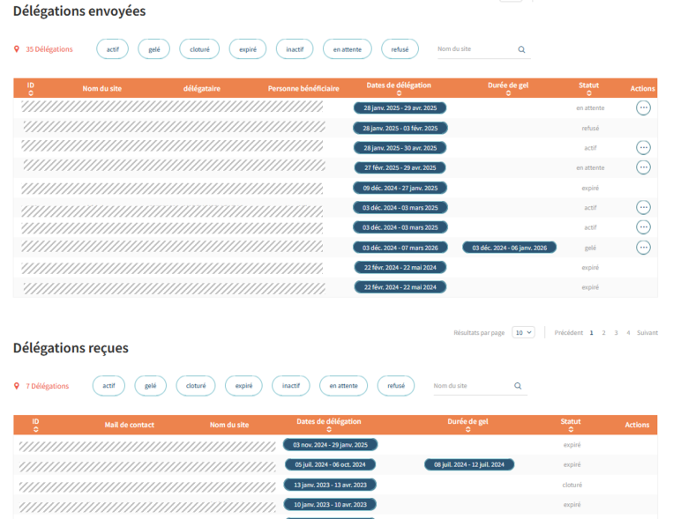Toggle refusé filter in Délégations reçues

click(x=396, y=386)
